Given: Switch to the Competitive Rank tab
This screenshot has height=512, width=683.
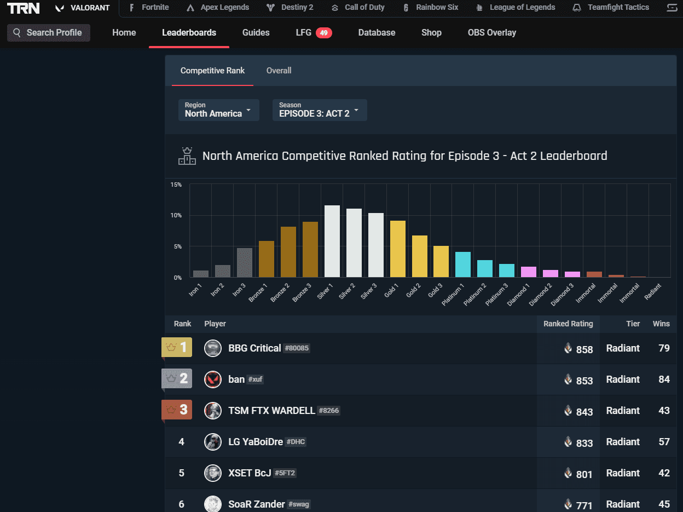Looking at the screenshot, I should click(212, 71).
